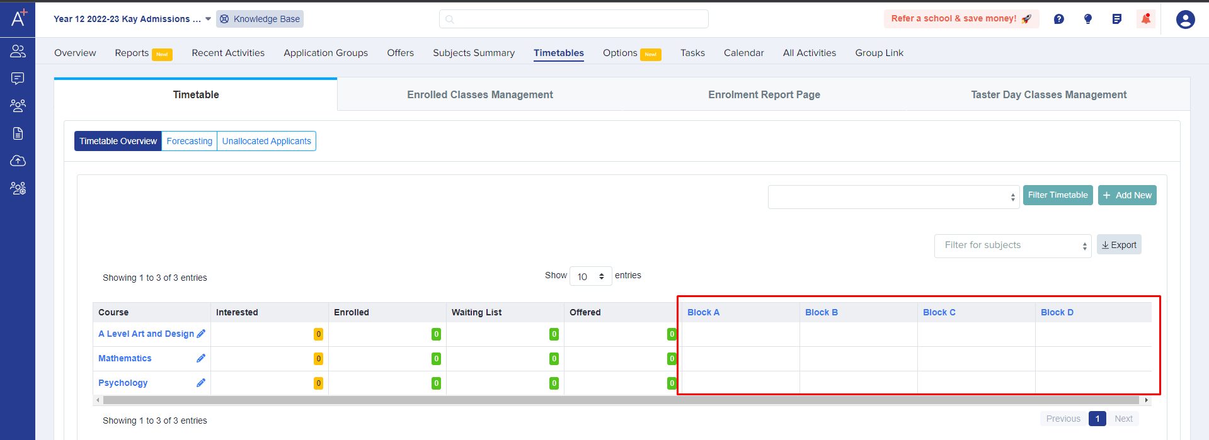Click the lightbulb ideas icon
Screen dimensions: 1209x440
click(x=1088, y=19)
